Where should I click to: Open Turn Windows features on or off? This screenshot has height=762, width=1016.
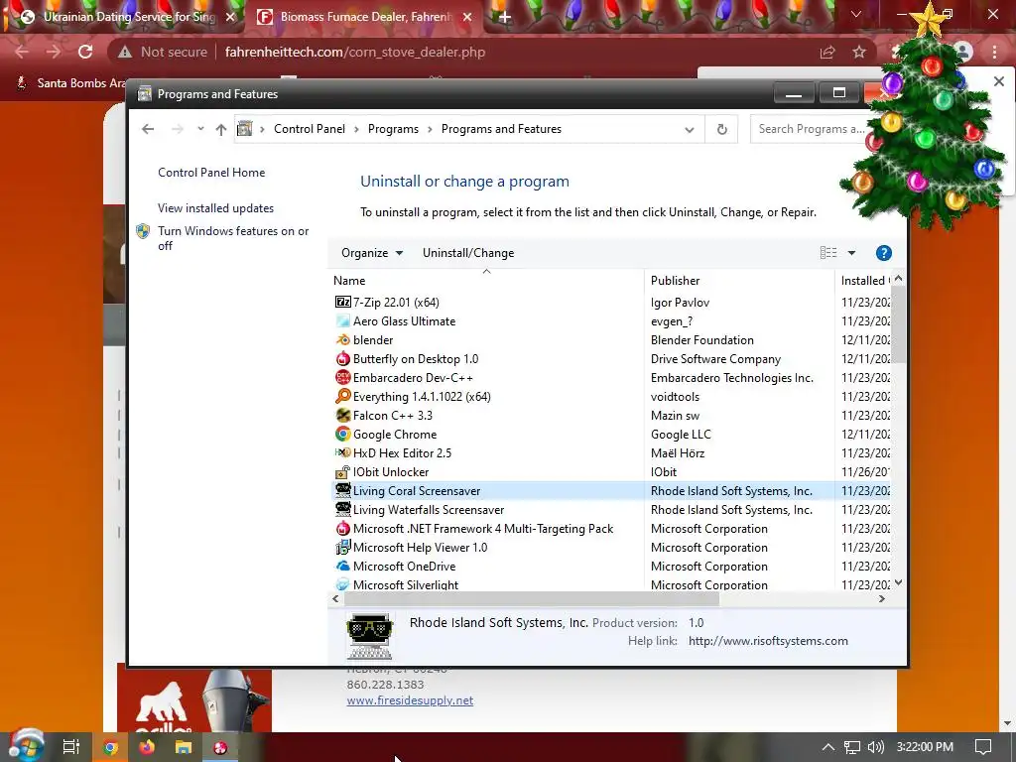click(233, 238)
